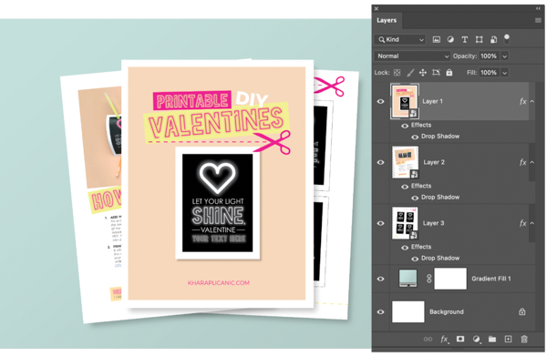Collapse Layer 2 effects list
The width and height of the screenshot is (547, 356).
[x=532, y=162]
